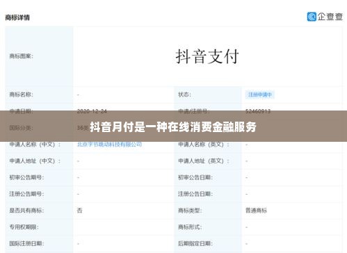347x253 pixels.
Task: Select the 国际注册日期 label
Action: point(26,243)
